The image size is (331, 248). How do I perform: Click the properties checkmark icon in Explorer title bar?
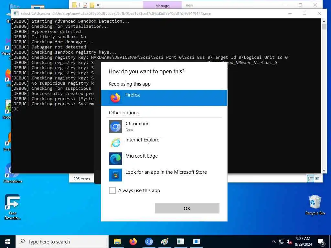(85, 5)
